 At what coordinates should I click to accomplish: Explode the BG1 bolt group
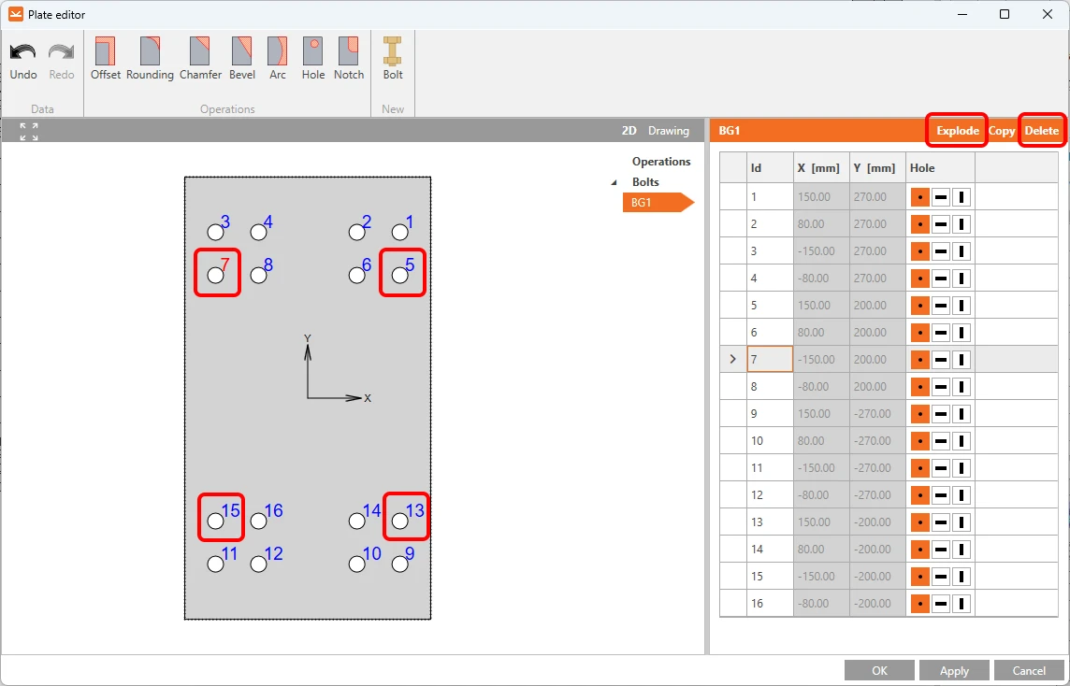(957, 131)
